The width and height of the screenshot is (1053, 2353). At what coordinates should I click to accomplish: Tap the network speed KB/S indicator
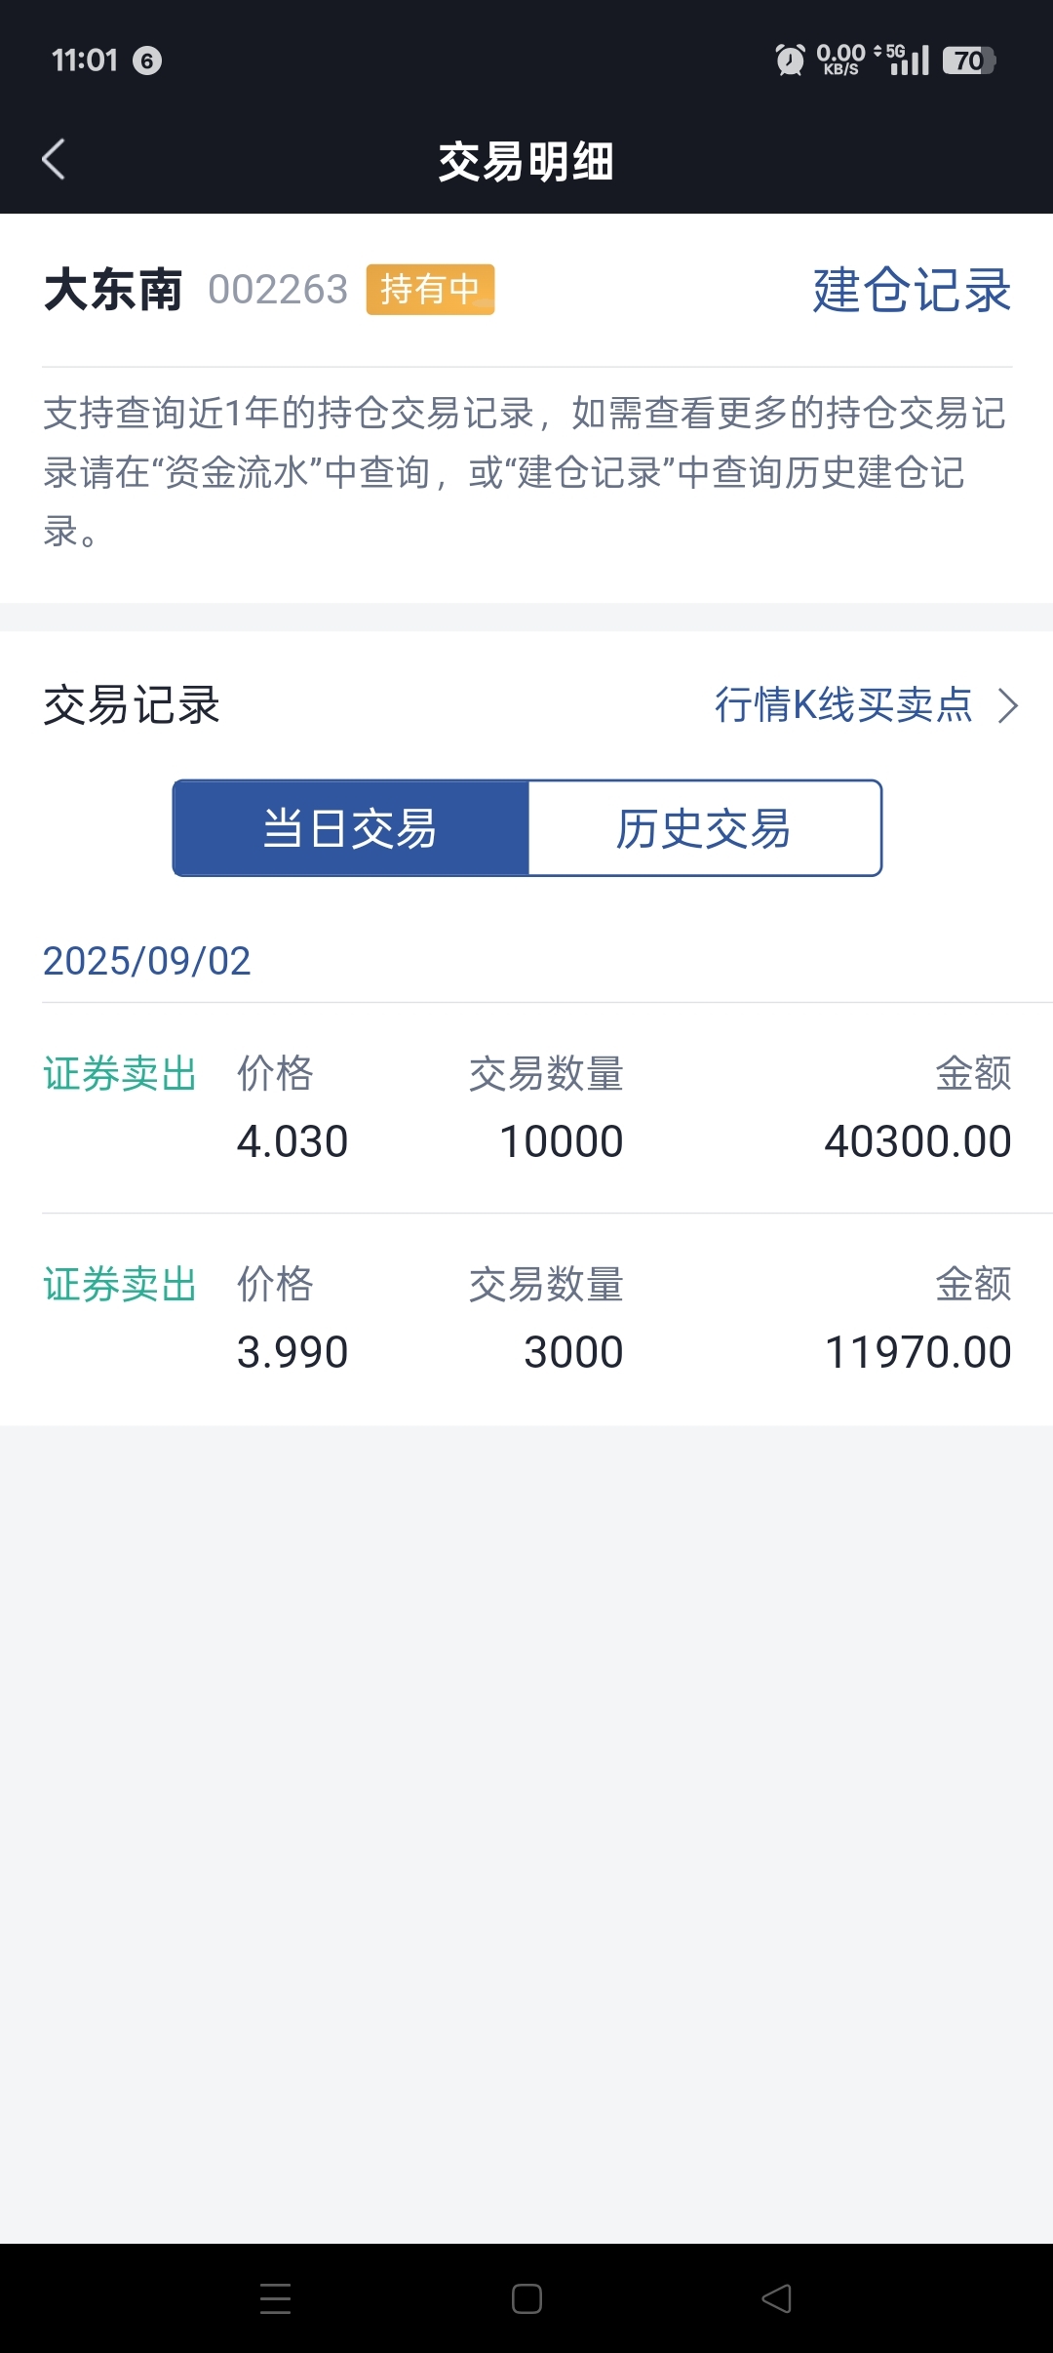840,60
